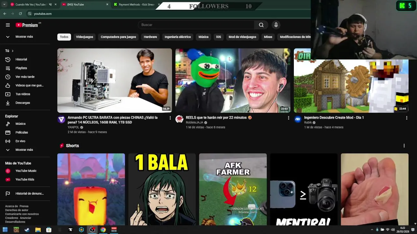Focus the Buscar search field

pyautogui.click(x=196, y=25)
